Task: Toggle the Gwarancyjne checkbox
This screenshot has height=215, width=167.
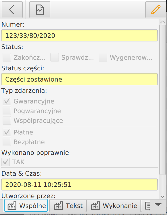Action: tap(6, 101)
